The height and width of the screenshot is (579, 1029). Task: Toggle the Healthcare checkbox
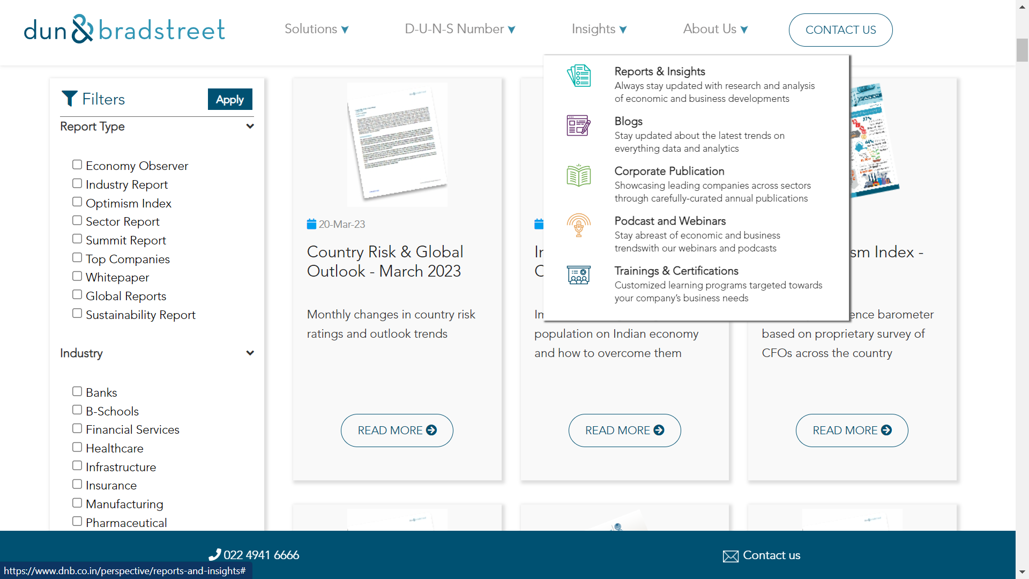77,447
